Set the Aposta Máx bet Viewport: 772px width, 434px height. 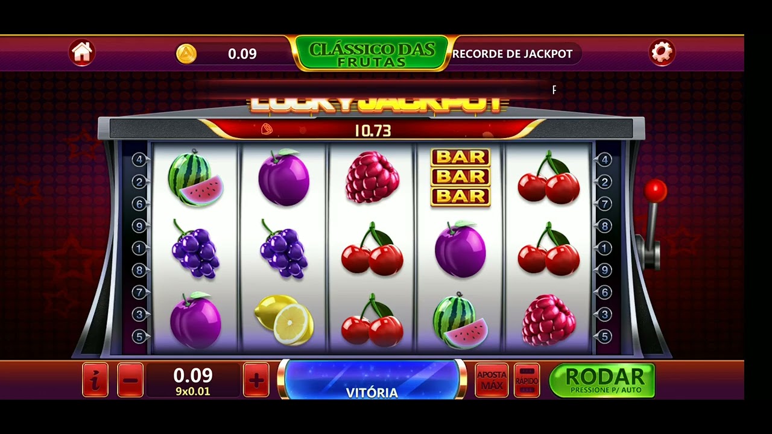492,380
